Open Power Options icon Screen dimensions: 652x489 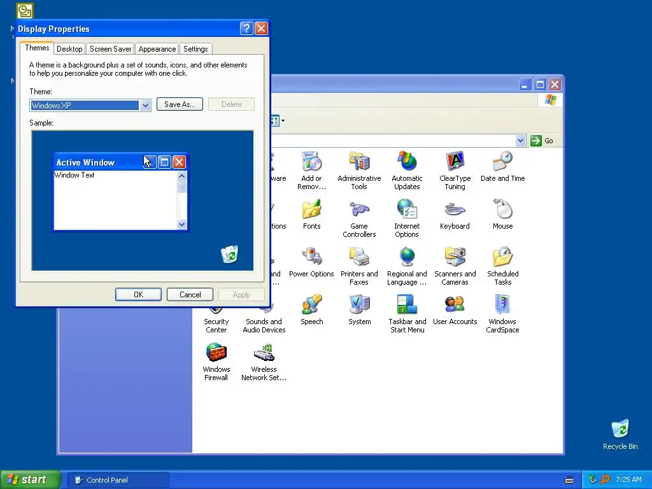click(x=311, y=262)
